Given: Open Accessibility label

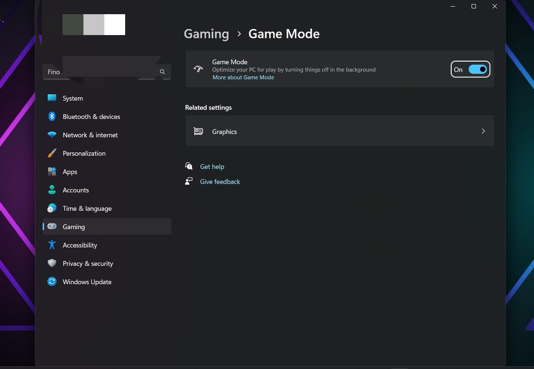Looking at the screenshot, I should [80, 245].
